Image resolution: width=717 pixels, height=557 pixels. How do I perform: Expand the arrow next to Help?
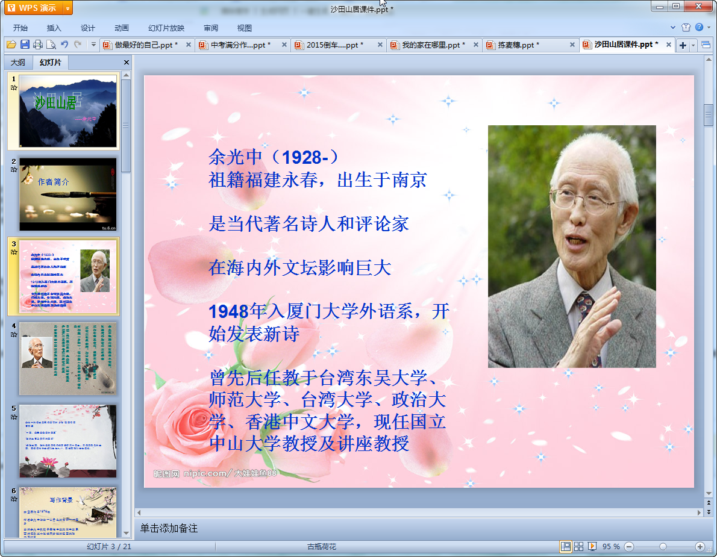709,28
